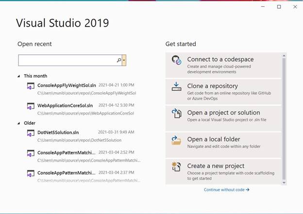Choose Open a project or solution

[223, 118]
